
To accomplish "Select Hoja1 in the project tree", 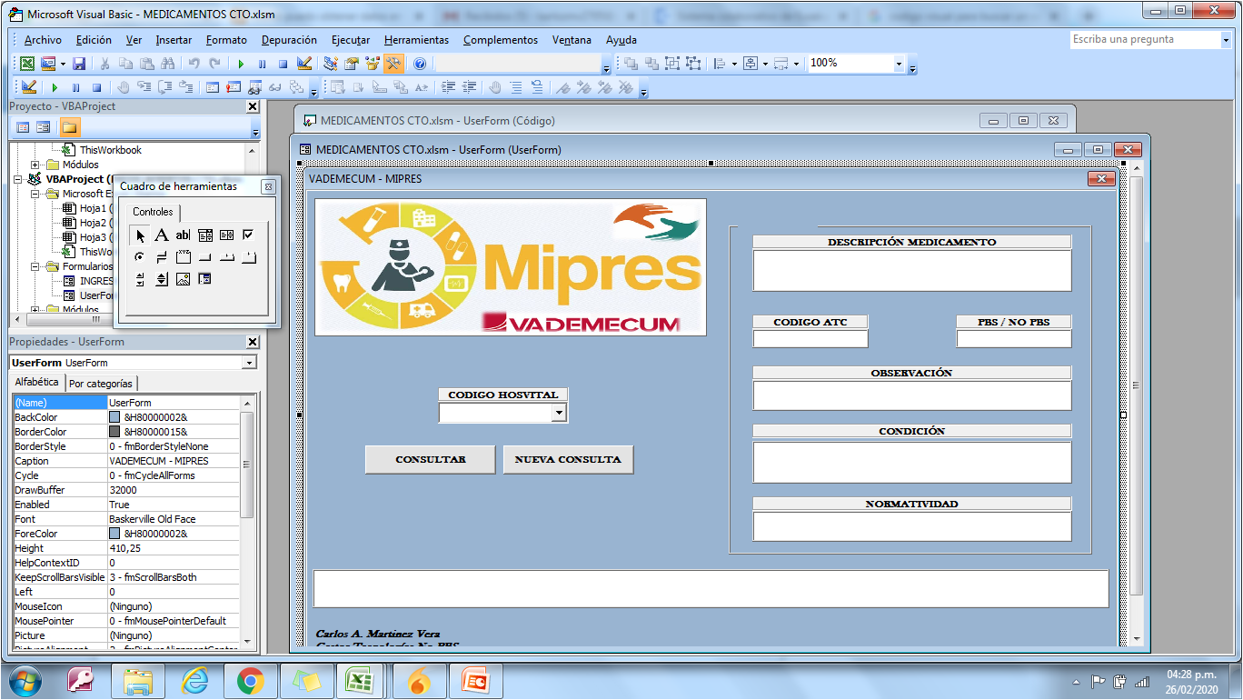I will (94, 208).
